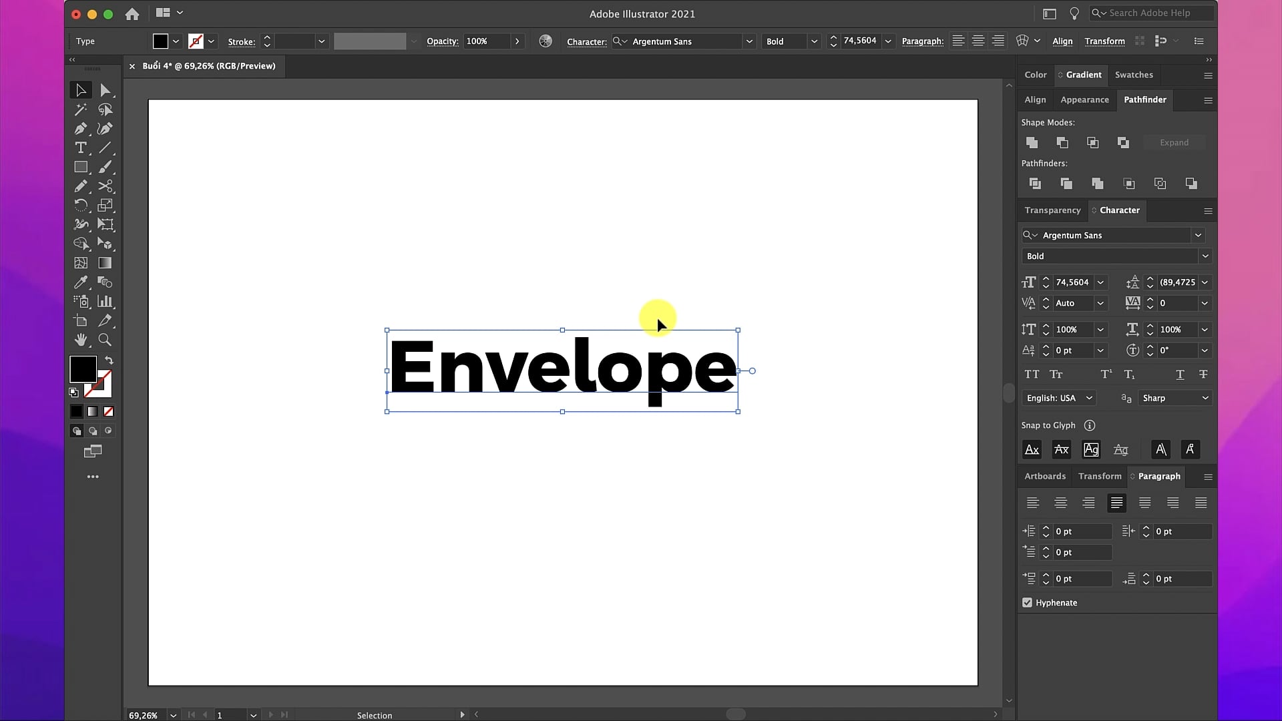Image resolution: width=1282 pixels, height=721 pixels.
Task: Expand the Opacity options arrow
Action: coord(517,41)
